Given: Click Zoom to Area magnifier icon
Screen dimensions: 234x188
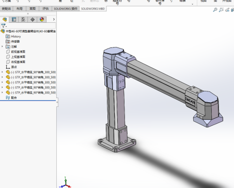Looking at the screenshot, I should [221, 10].
